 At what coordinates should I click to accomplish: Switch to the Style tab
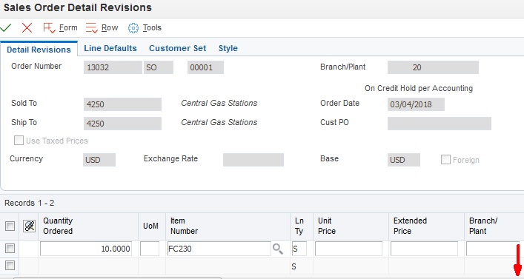click(228, 48)
